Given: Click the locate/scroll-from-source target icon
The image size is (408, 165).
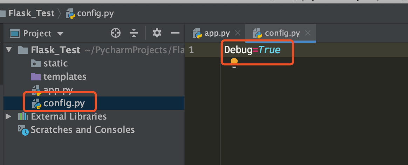Looking at the screenshot, I should click(116, 33).
